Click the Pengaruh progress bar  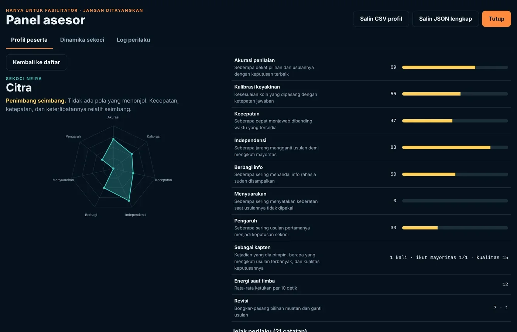(x=455, y=228)
